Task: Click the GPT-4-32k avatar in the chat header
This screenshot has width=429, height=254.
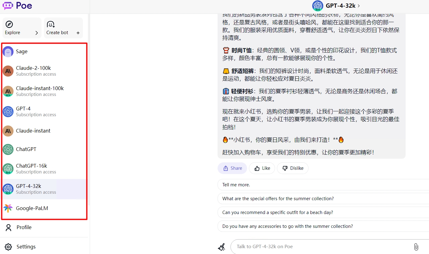Action: (317, 6)
